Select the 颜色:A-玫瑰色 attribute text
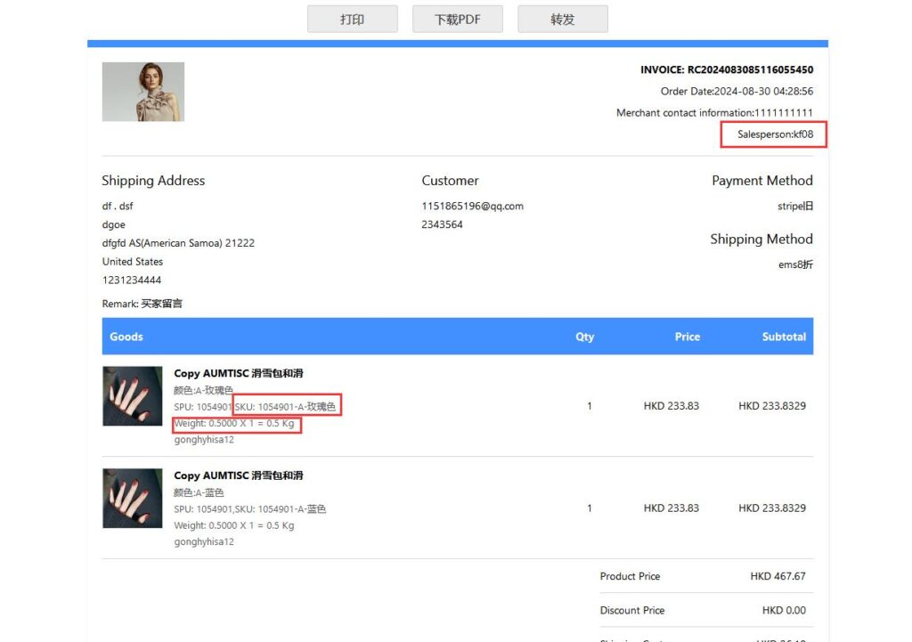Viewport: 912px width, 642px height. (x=203, y=390)
